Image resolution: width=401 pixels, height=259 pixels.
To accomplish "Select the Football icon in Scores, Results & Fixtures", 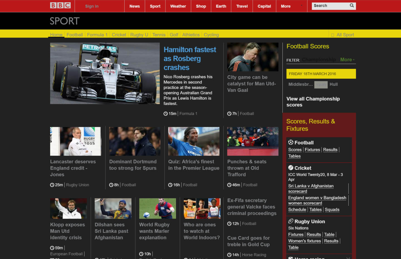I will tap(290, 142).
